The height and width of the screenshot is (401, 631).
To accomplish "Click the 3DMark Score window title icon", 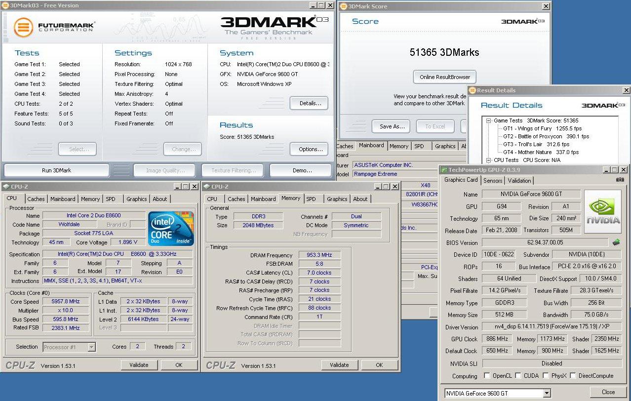I will (344, 6).
